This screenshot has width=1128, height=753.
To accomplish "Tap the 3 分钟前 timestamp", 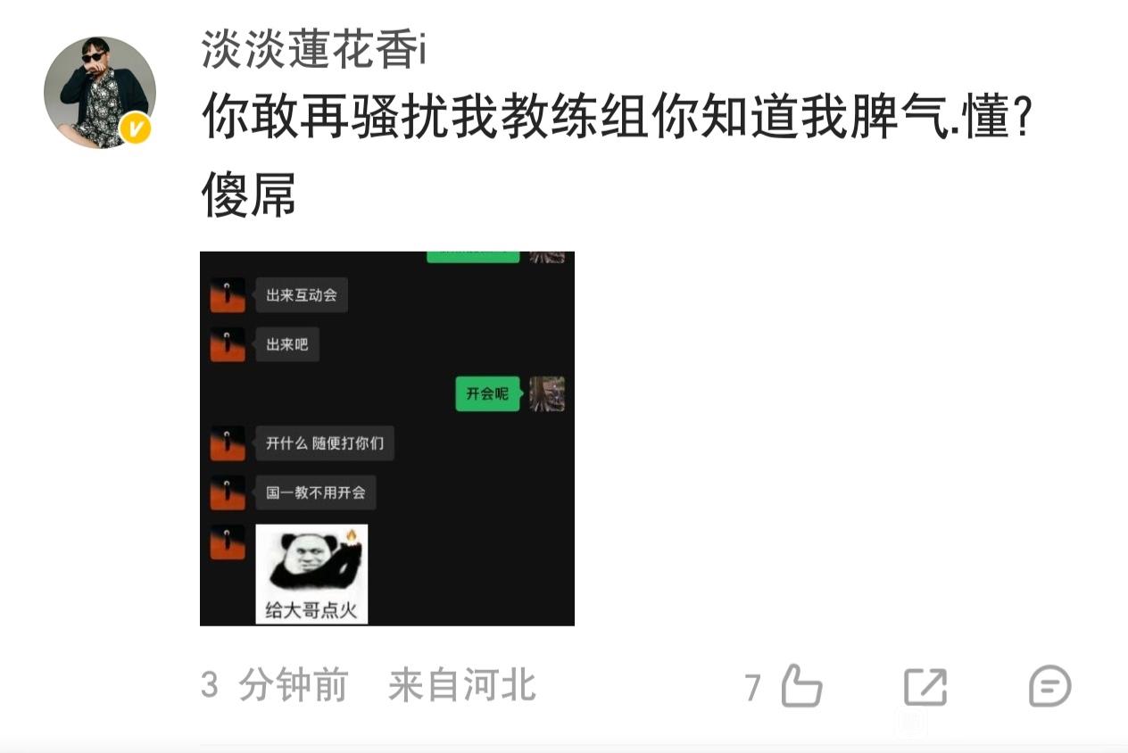I will coord(274,685).
